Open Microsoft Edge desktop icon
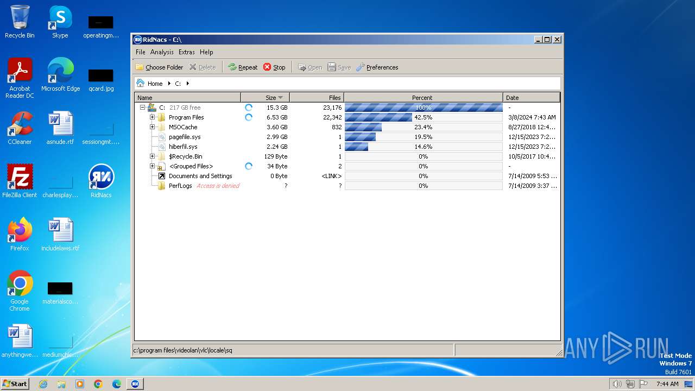695x391 pixels. click(60, 75)
